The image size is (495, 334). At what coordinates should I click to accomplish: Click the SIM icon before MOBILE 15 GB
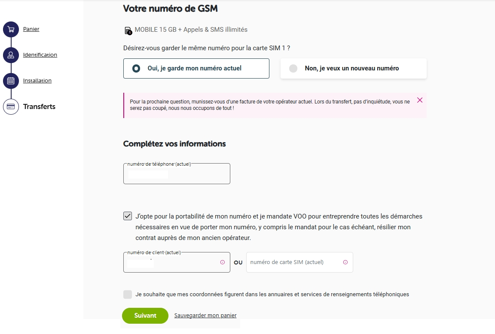point(128,30)
